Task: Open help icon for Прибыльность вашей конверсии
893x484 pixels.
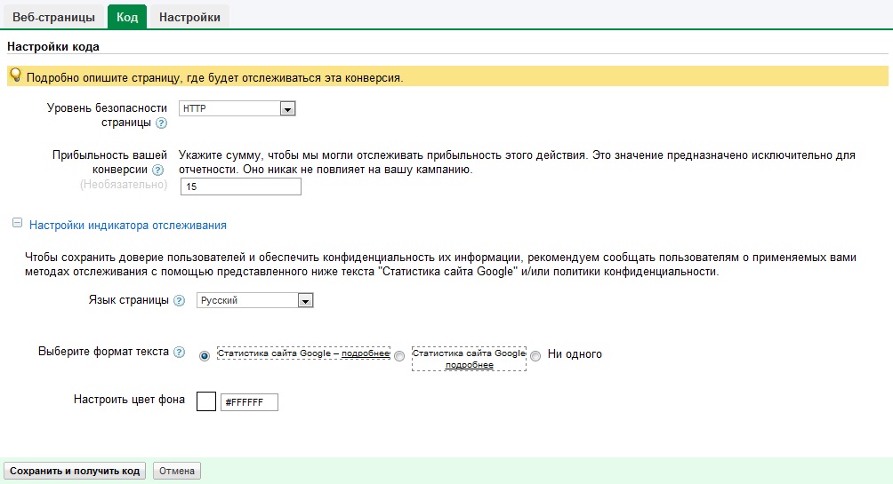Action: 157,170
